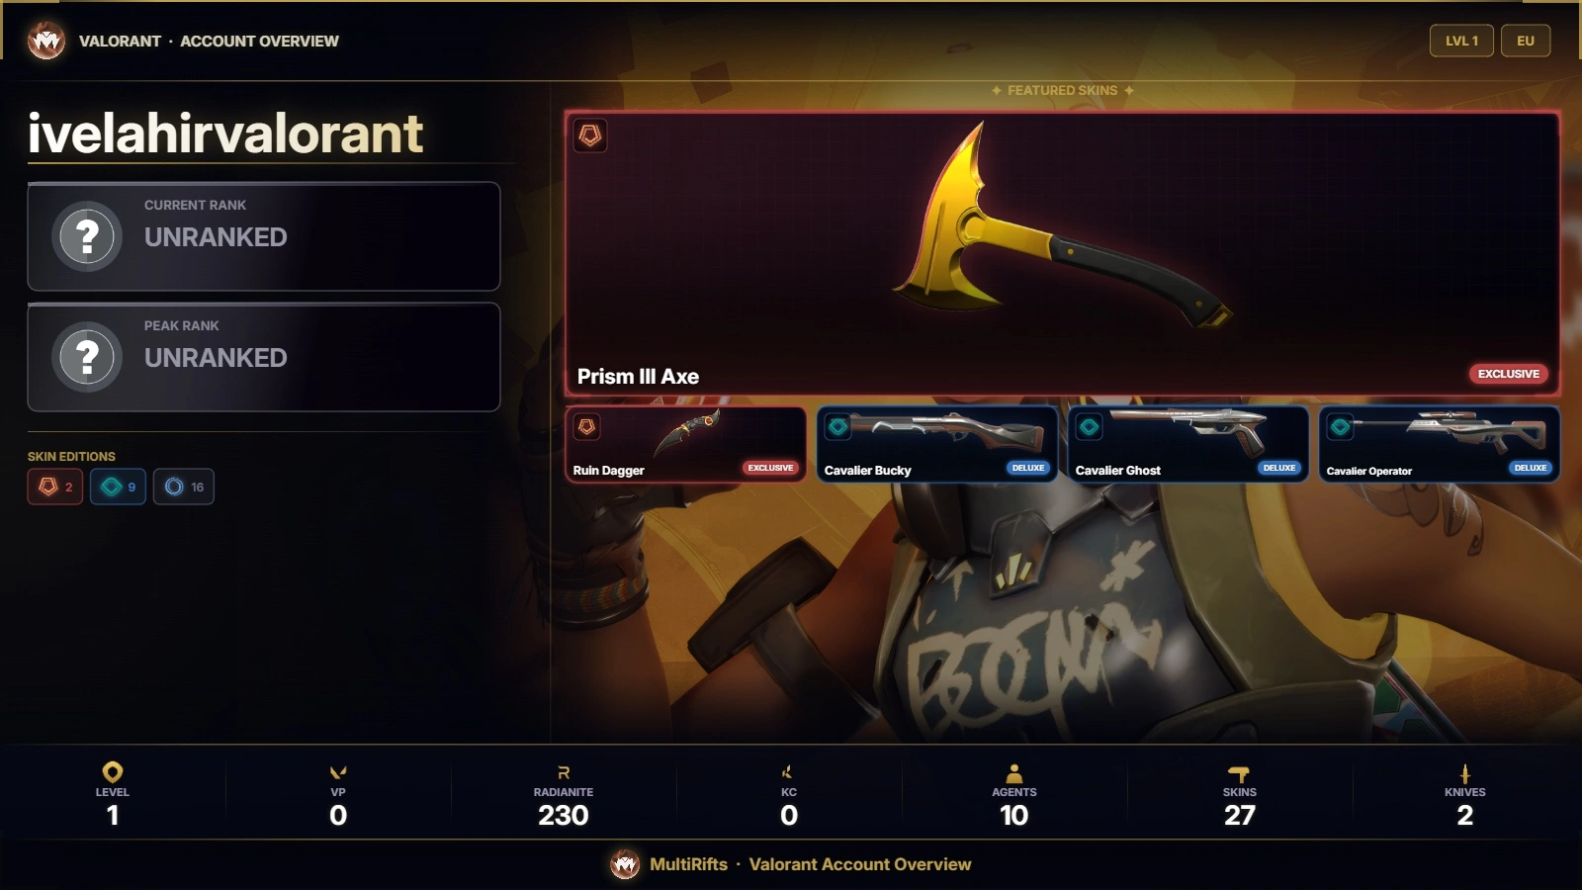Click the EU region badge
The image size is (1582, 890).
[1526, 41]
